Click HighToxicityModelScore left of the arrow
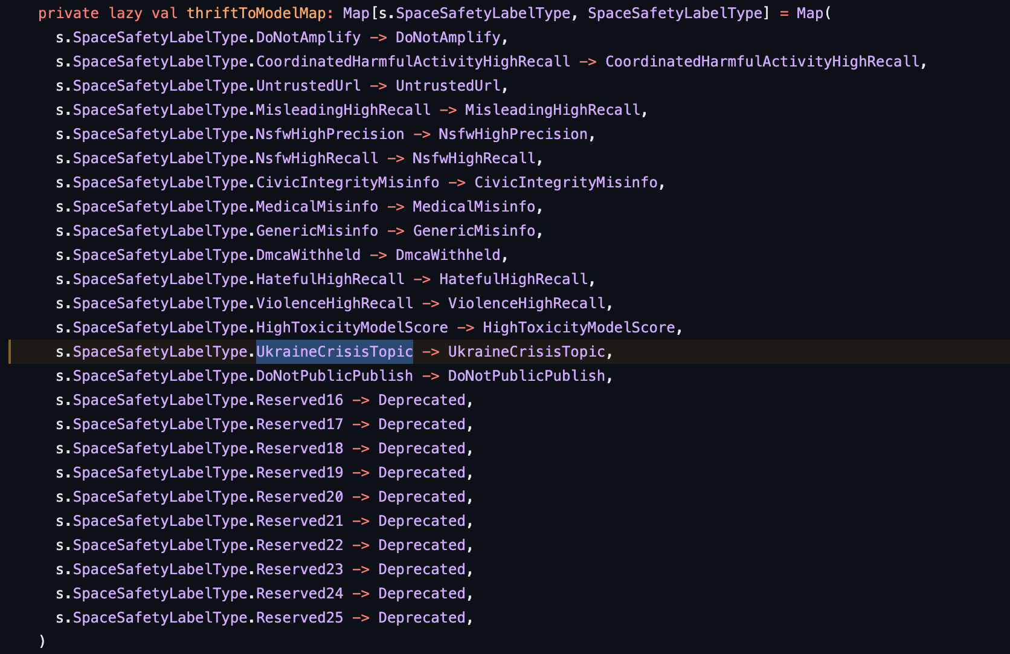This screenshot has width=1010, height=654. coord(352,328)
